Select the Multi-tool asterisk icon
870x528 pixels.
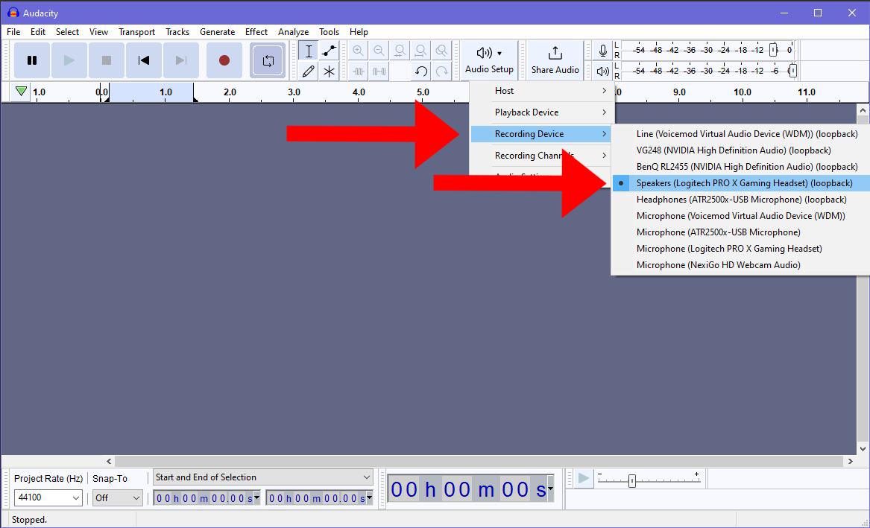click(x=329, y=71)
